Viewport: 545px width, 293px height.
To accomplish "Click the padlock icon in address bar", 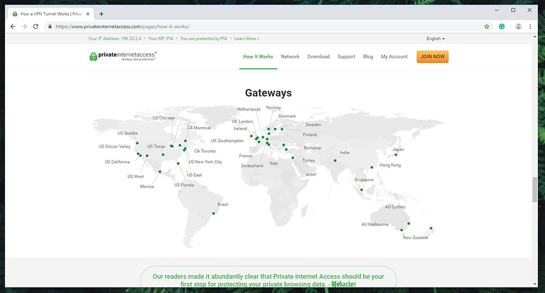I will click(50, 26).
